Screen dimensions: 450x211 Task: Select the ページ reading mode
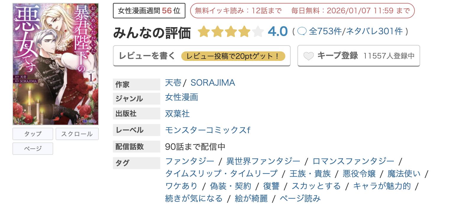[33, 149]
